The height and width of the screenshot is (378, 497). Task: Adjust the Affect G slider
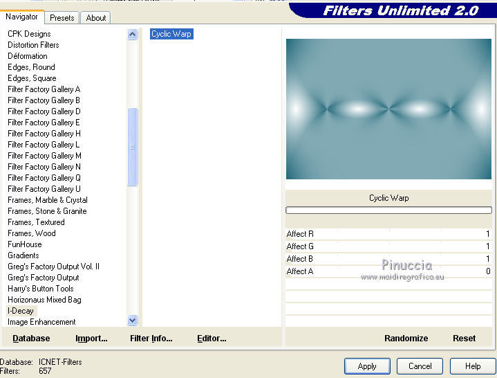click(388, 246)
